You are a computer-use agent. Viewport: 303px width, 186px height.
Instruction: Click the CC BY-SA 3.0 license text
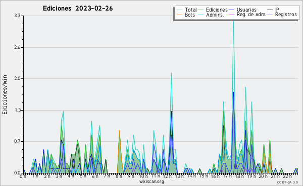tap(287, 182)
